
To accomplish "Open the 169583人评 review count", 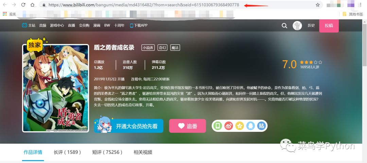I will tap(310, 67).
